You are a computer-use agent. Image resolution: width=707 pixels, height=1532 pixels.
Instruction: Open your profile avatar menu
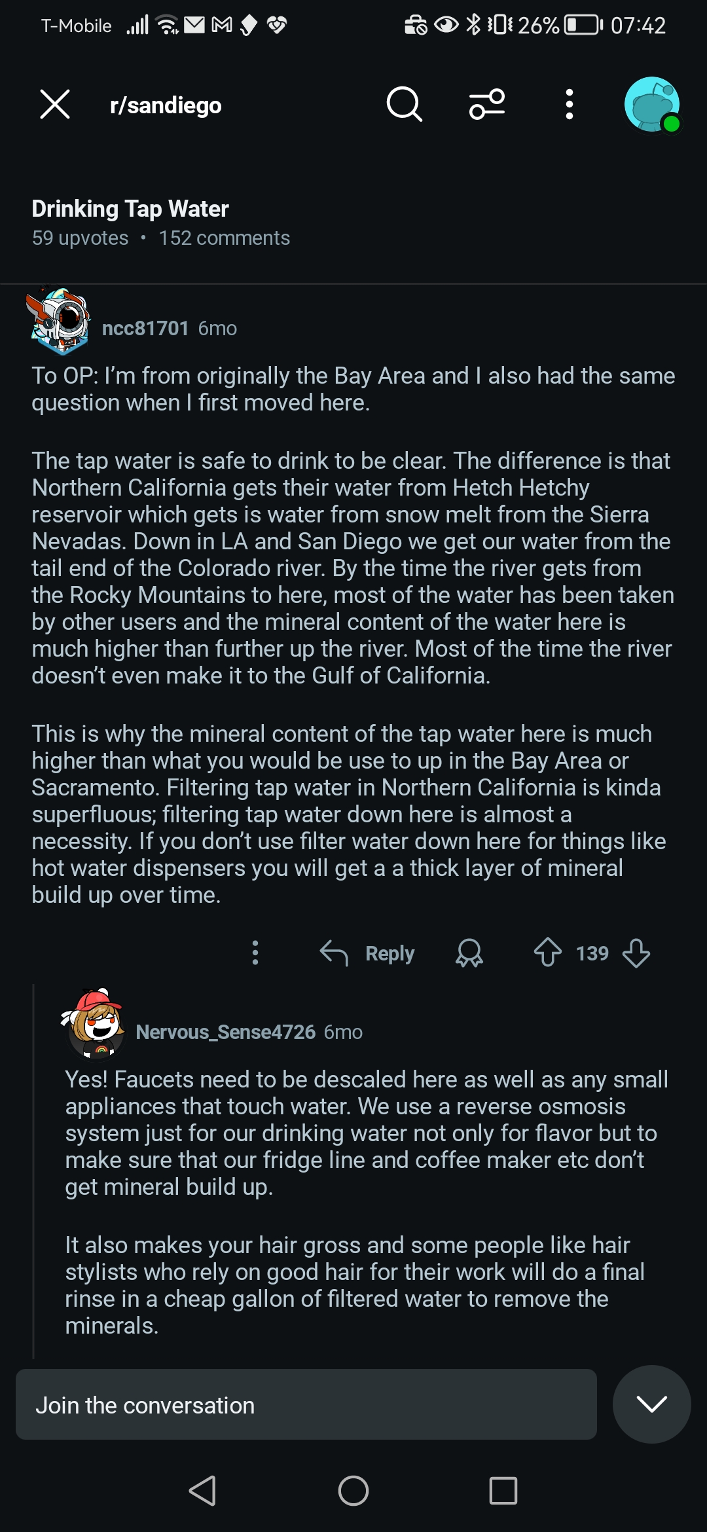click(x=652, y=105)
